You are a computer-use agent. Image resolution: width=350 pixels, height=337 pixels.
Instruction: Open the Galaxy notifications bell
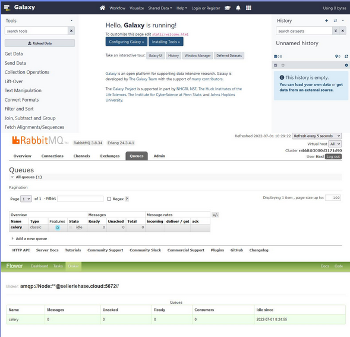tap(238, 8)
